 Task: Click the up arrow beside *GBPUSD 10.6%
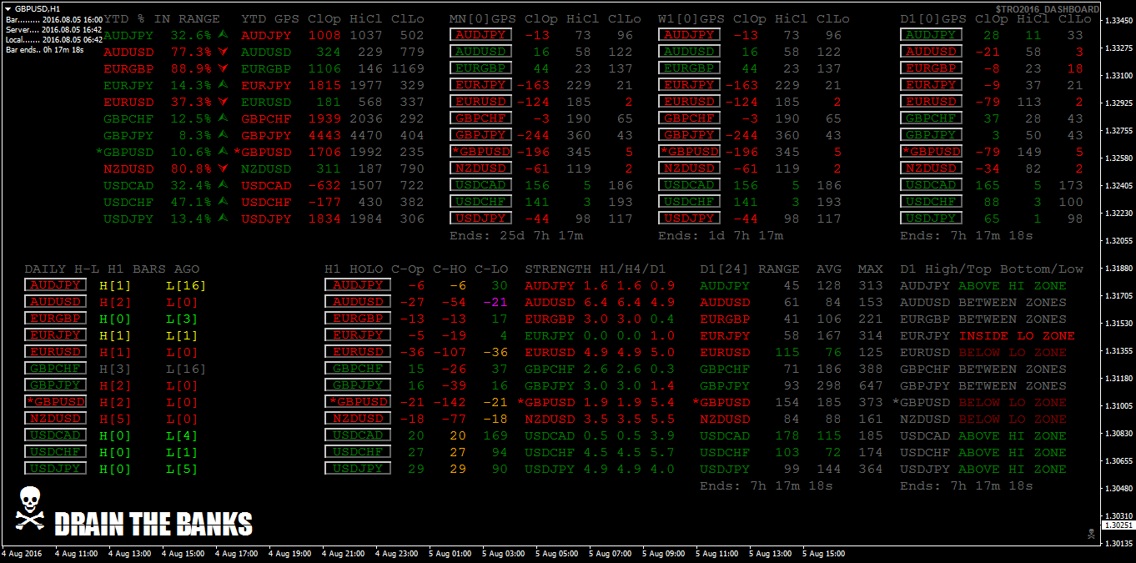click(x=223, y=151)
